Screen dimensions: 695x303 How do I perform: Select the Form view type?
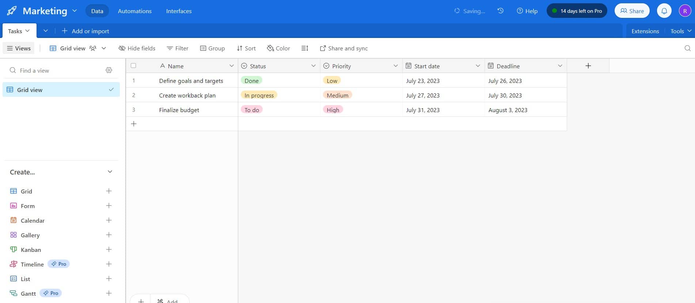point(27,206)
